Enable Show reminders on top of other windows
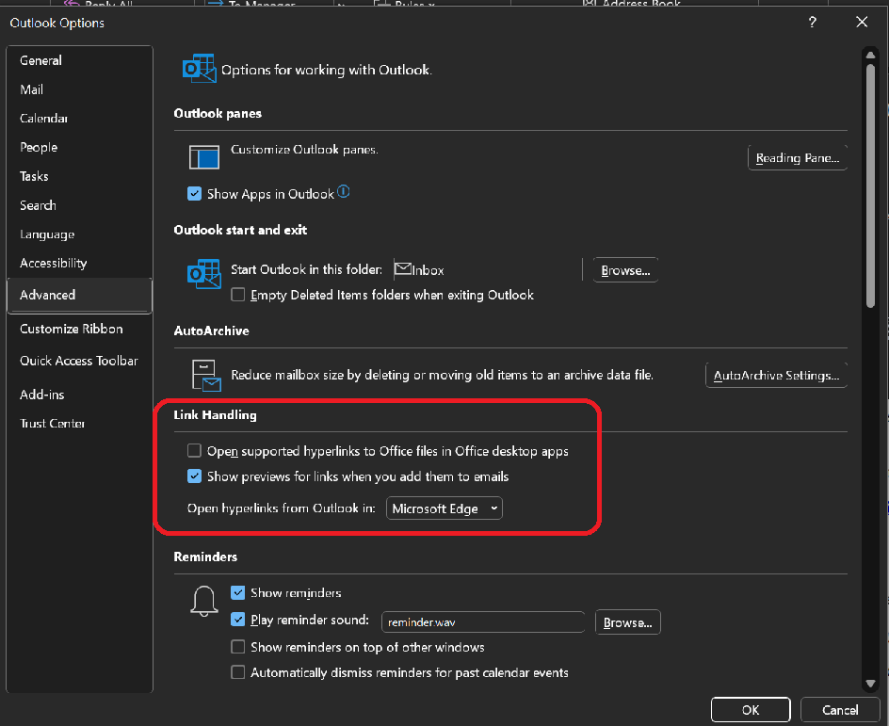The height and width of the screenshot is (726, 889). [238, 647]
